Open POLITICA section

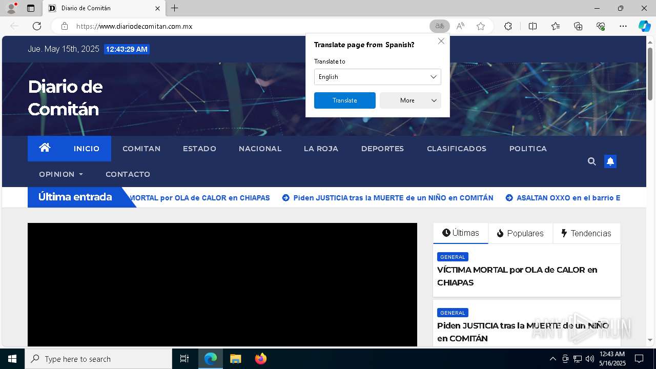(x=528, y=149)
